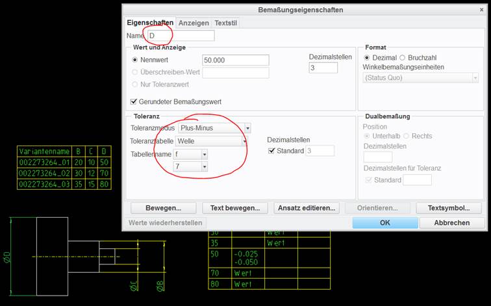This screenshot has width=491, height=306.
Task: Open the Textstil tab
Action: tap(225, 23)
